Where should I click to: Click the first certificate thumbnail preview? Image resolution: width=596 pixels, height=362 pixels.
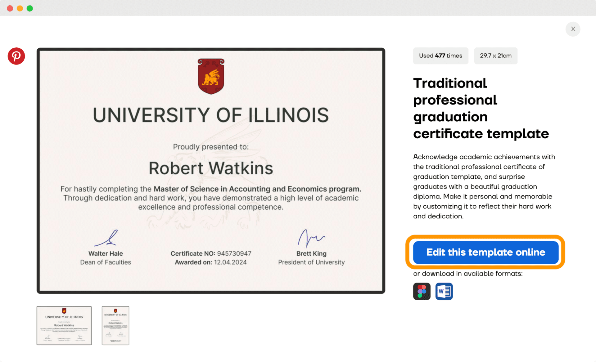[64, 325]
